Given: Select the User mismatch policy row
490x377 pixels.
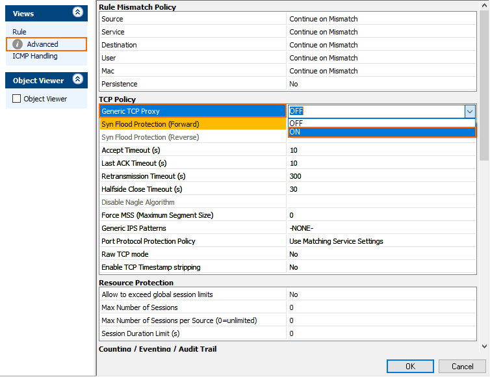Looking at the screenshot, I should [x=193, y=58].
